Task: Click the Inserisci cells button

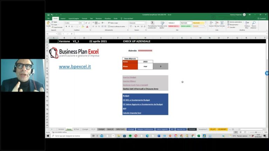Action: (x=211, y=24)
